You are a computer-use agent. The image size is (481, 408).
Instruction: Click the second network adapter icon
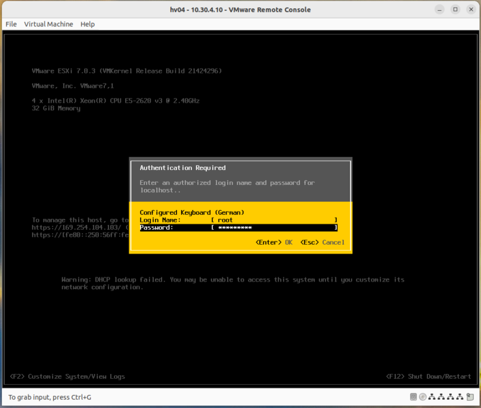pyautogui.click(x=442, y=397)
